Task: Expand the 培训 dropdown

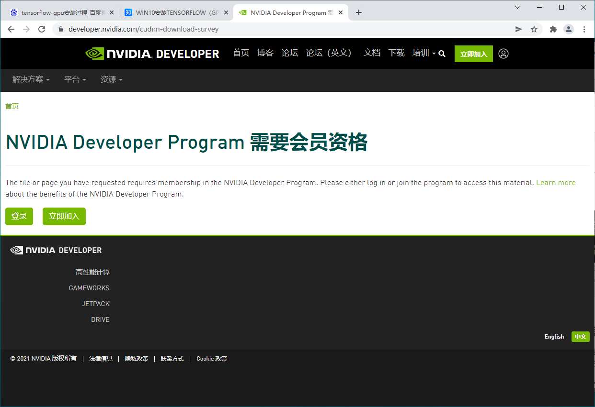Action: click(424, 53)
